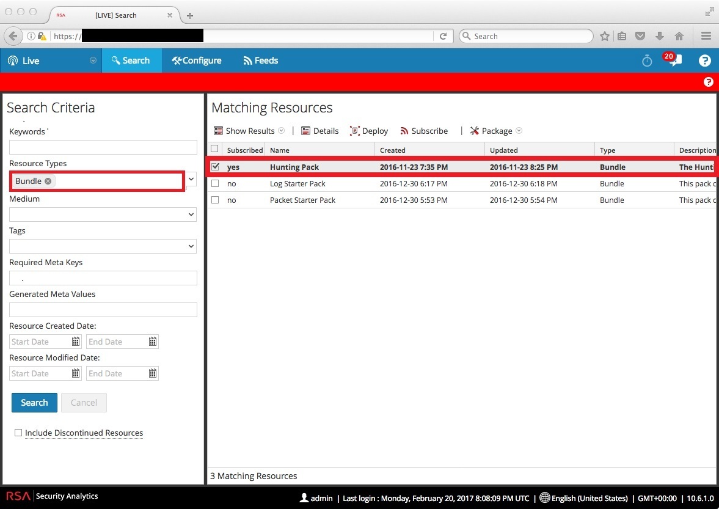Open the Medium dropdown
This screenshot has height=509, width=719.
(x=103, y=214)
